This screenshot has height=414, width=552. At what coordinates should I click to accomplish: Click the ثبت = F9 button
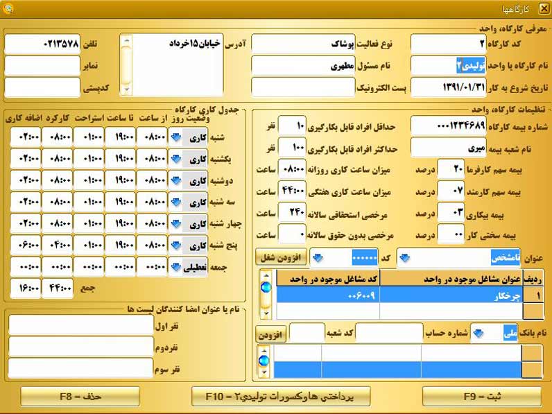click(x=481, y=397)
